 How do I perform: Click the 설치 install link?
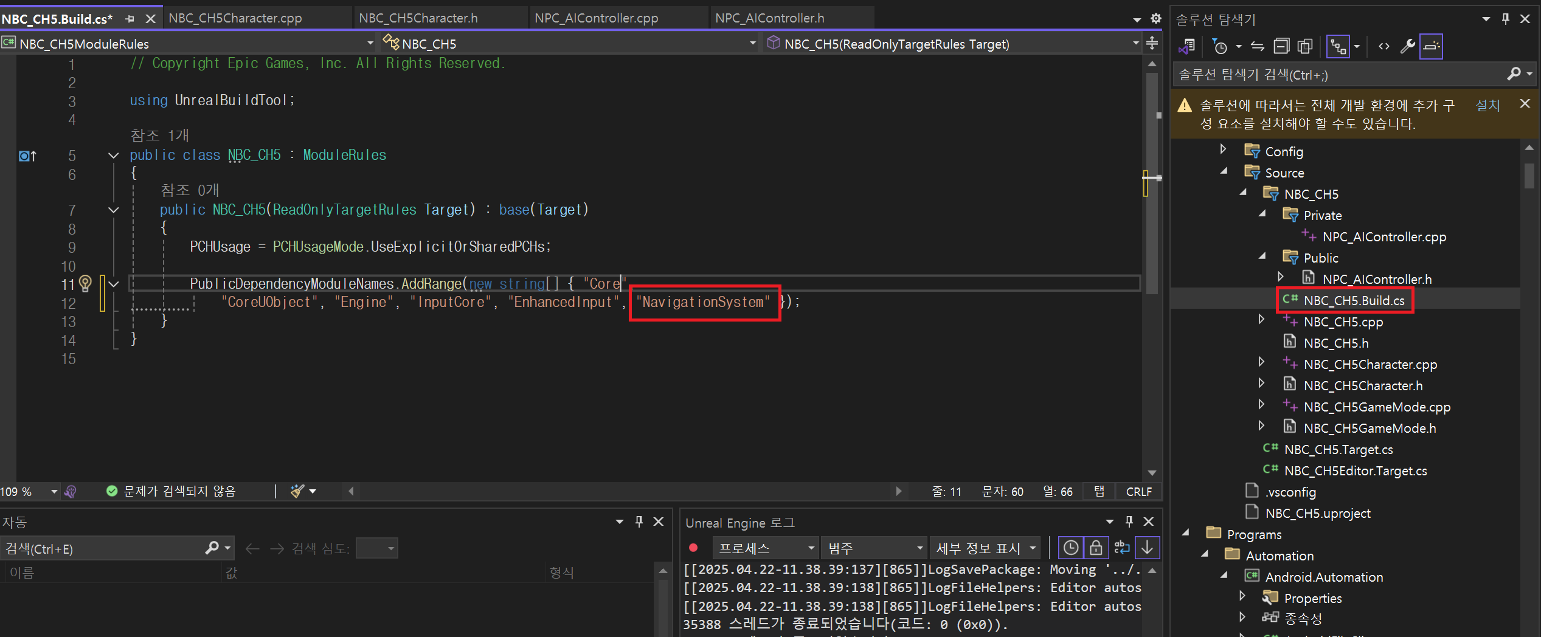pyautogui.click(x=1487, y=105)
